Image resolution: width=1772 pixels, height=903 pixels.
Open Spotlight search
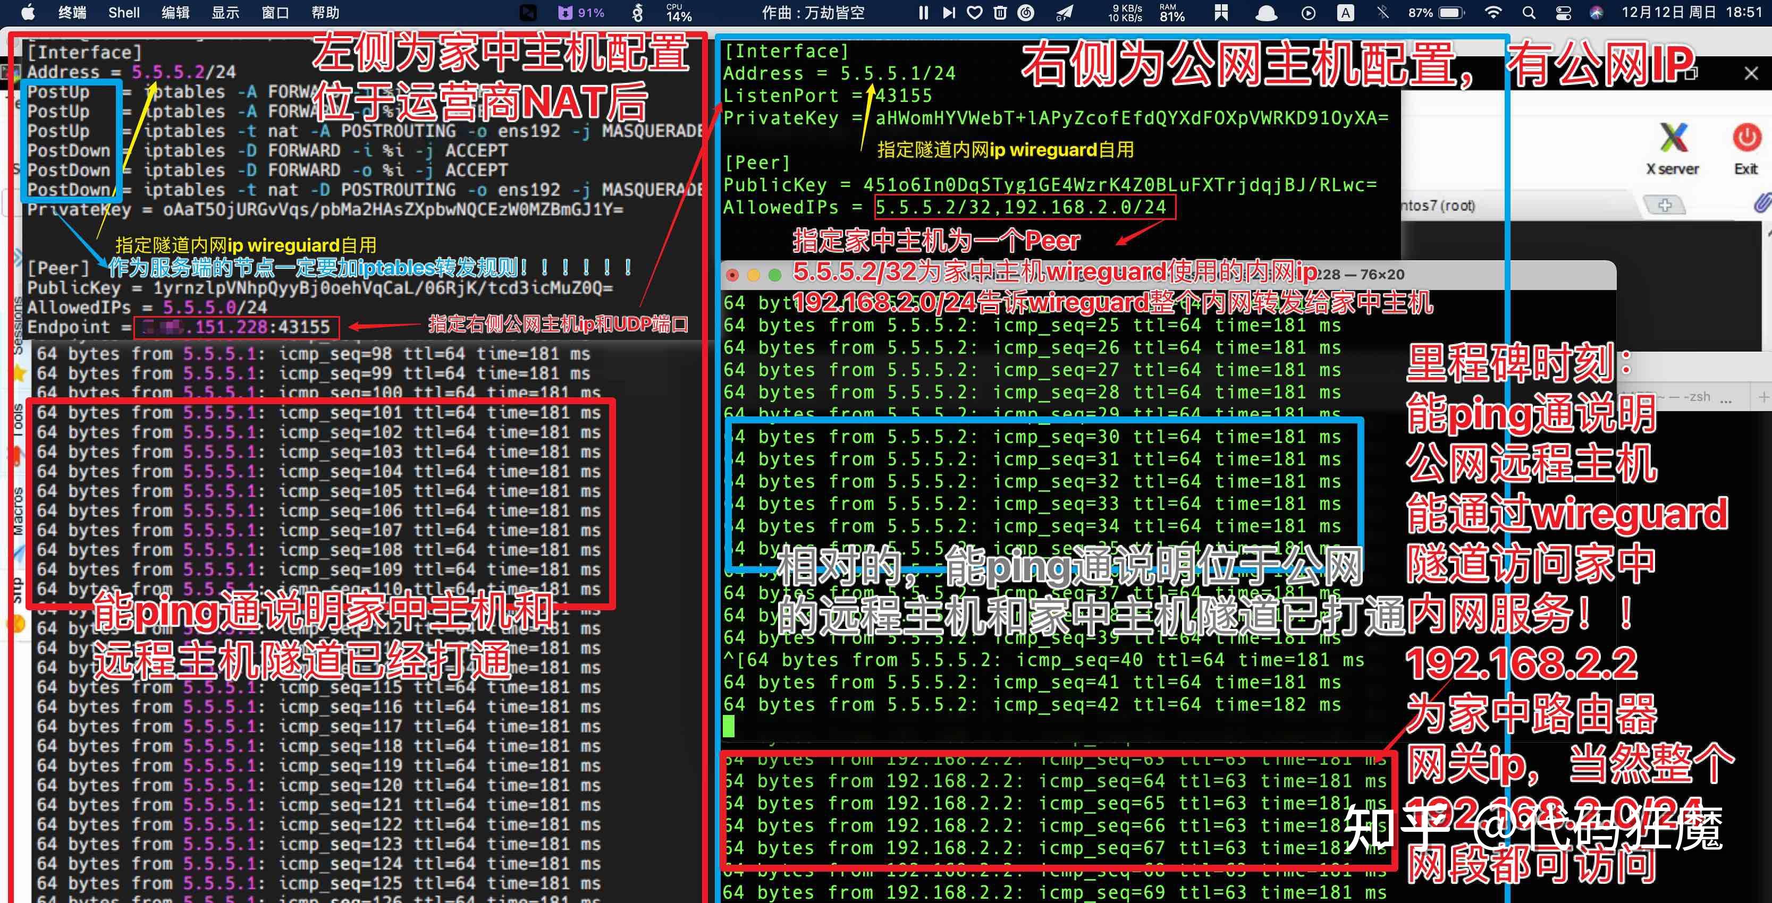pyautogui.click(x=1529, y=12)
